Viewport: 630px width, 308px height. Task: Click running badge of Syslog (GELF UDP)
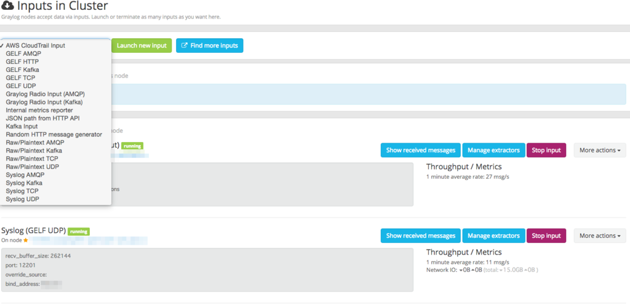79,231
